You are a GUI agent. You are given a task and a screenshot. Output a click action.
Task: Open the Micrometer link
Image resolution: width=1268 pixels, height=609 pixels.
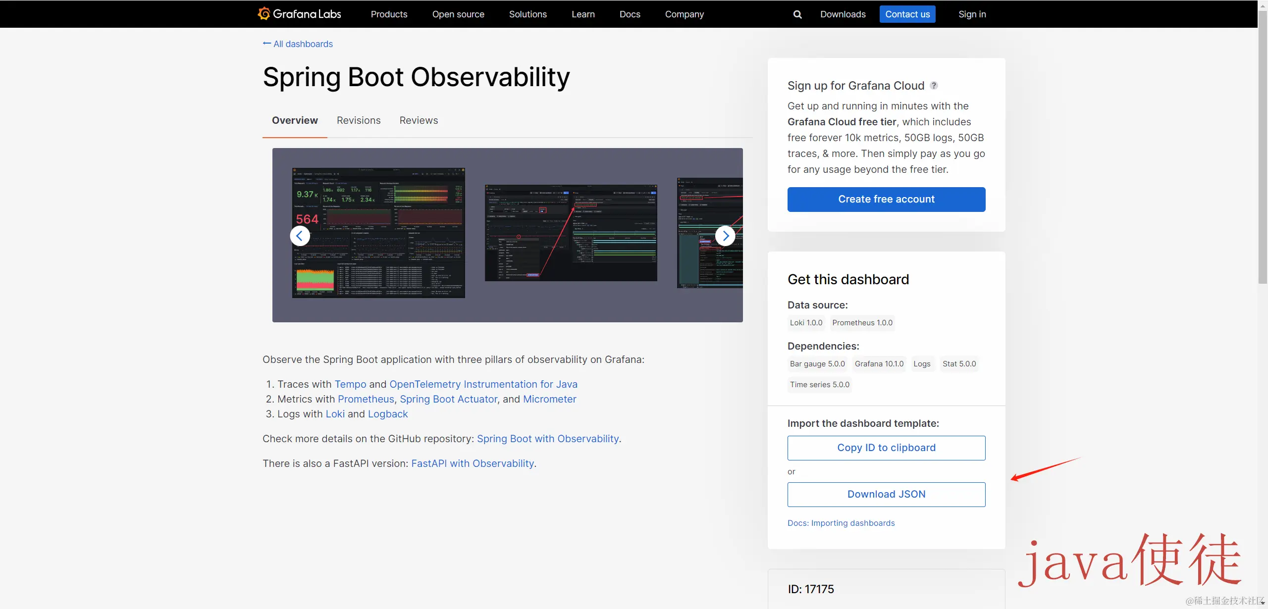(x=550, y=399)
